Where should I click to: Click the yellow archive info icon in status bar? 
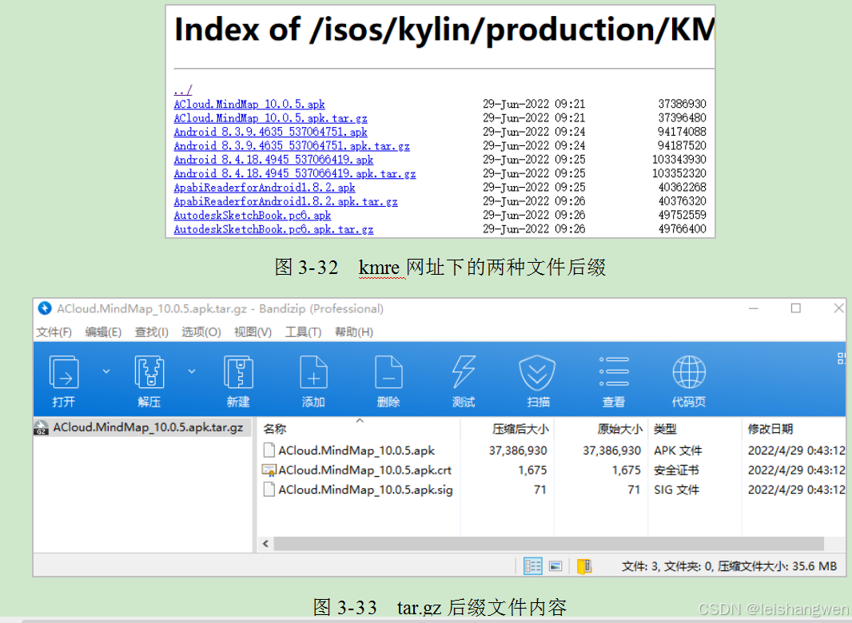584,566
